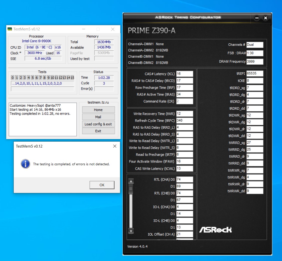282x261 pixels.
Task: Click the Mail button in TestMem5
Action: point(98,117)
